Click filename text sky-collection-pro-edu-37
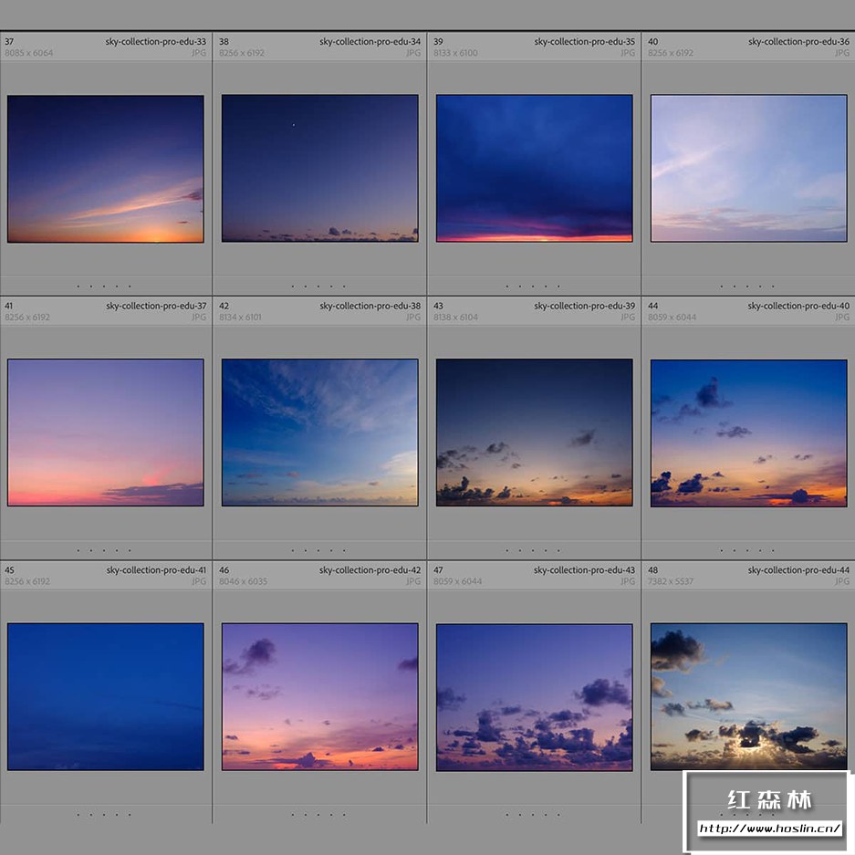The image size is (855, 855). coord(156,306)
